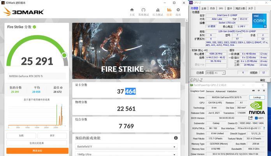This screenshot has height=156, width=271.
Task: Switch to CPU-Z 内存 tab
Action: pyautogui.click(x=212, y=8)
